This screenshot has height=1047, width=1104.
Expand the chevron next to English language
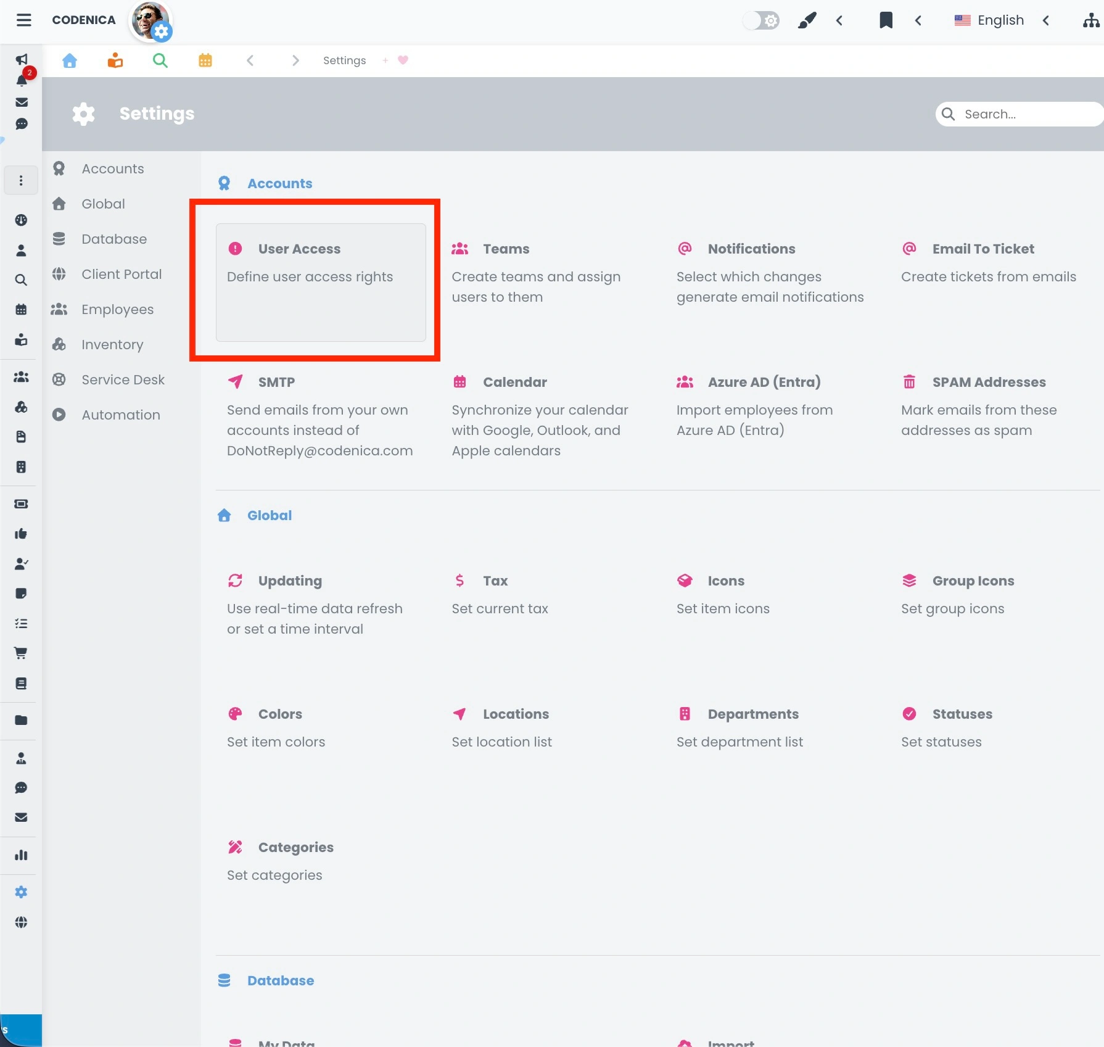(1047, 20)
